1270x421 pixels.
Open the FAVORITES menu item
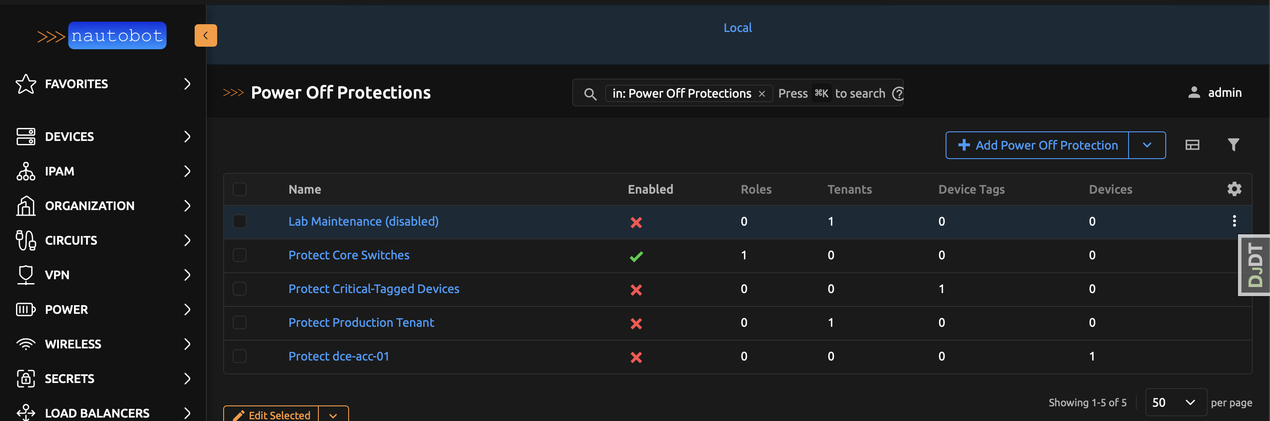[103, 84]
